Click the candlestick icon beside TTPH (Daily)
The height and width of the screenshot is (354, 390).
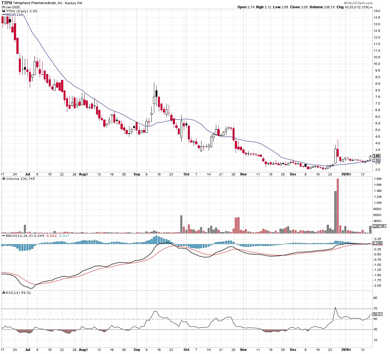pos(3,11)
